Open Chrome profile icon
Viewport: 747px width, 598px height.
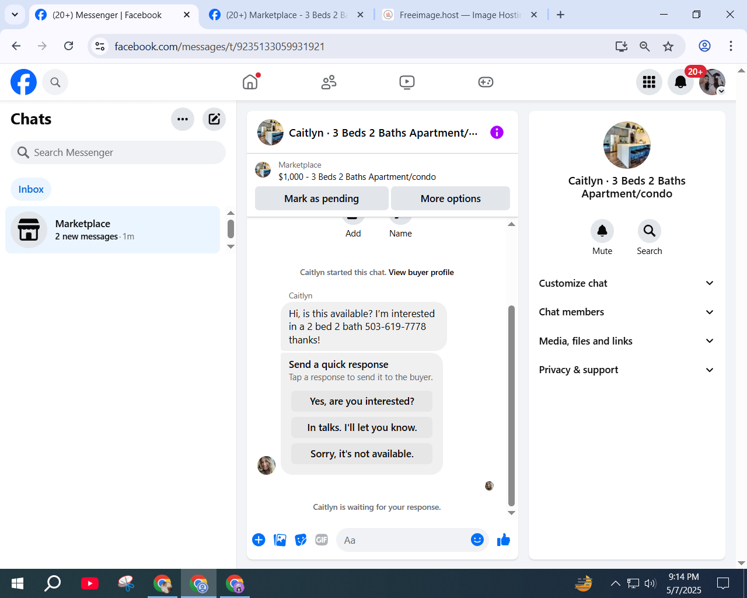point(705,46)
